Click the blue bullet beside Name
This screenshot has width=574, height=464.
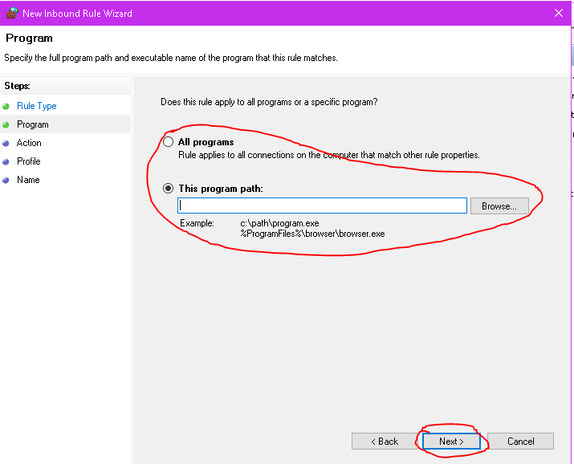[6, 180]
